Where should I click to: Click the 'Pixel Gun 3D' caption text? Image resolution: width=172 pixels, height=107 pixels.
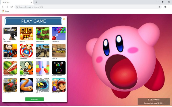(x=55, y=41)
